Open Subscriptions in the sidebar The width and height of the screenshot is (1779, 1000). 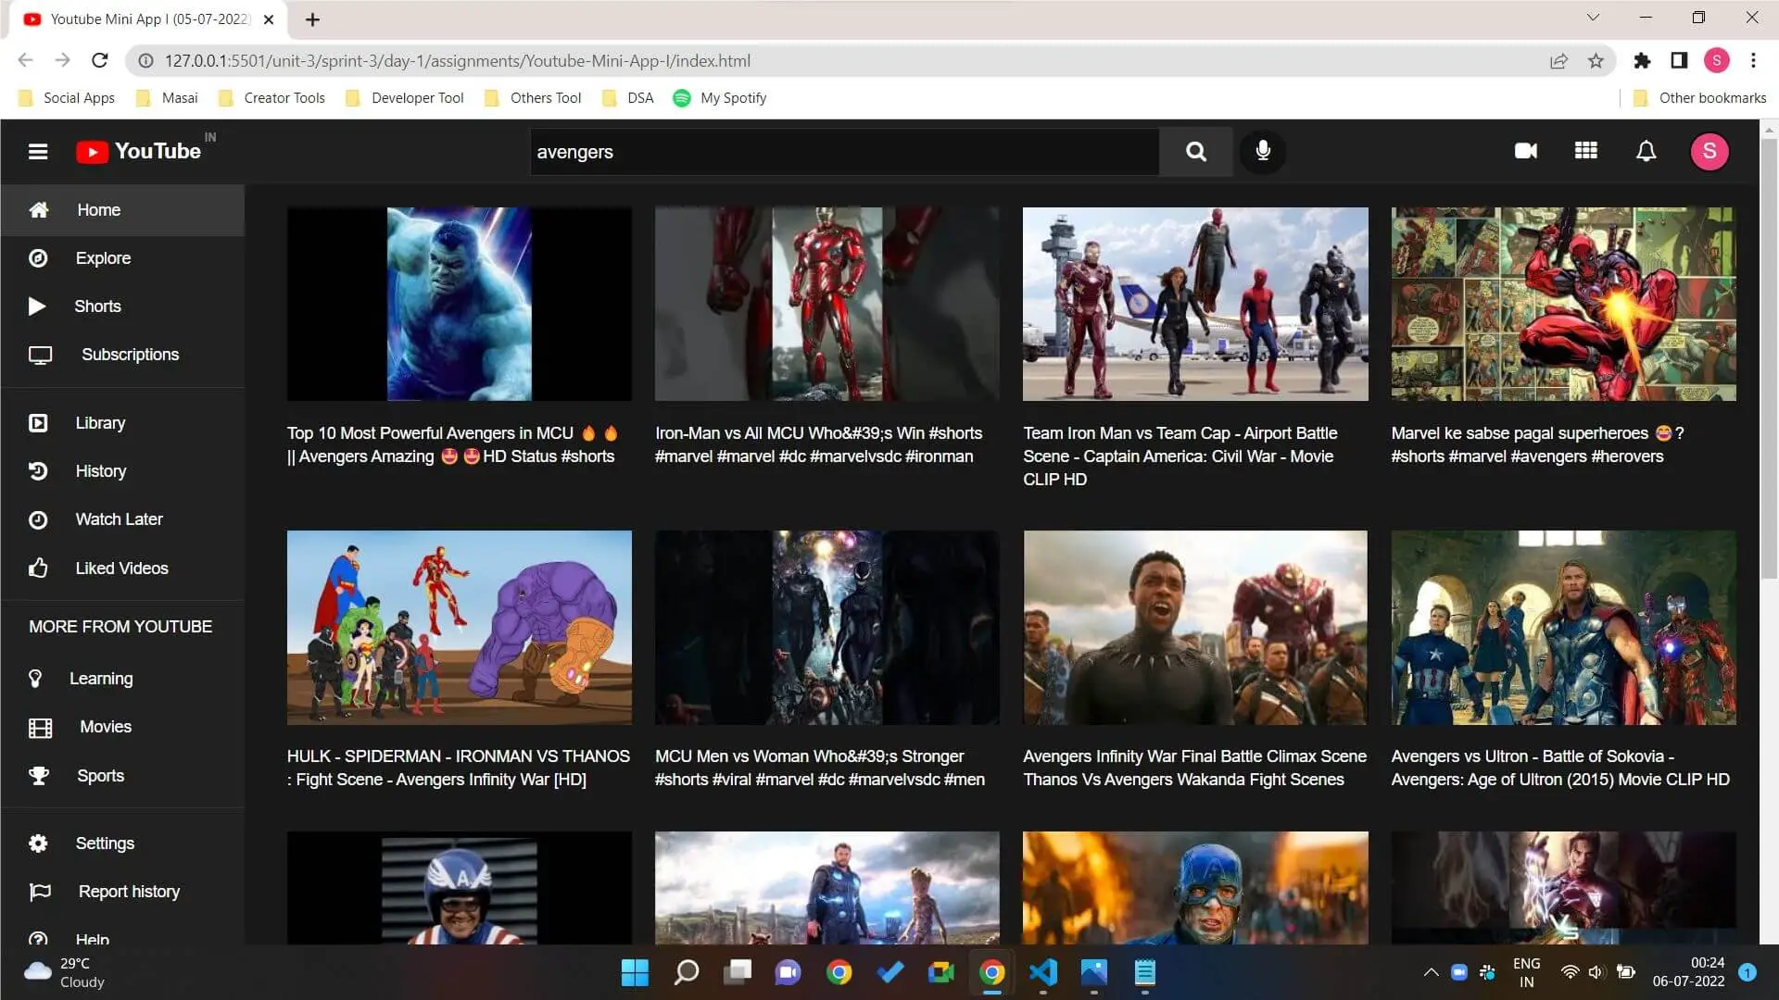[x=122, y=355]
